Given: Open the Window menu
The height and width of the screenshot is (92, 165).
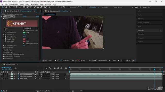Looking at the screenshot, I should click(x=48, y=4).
